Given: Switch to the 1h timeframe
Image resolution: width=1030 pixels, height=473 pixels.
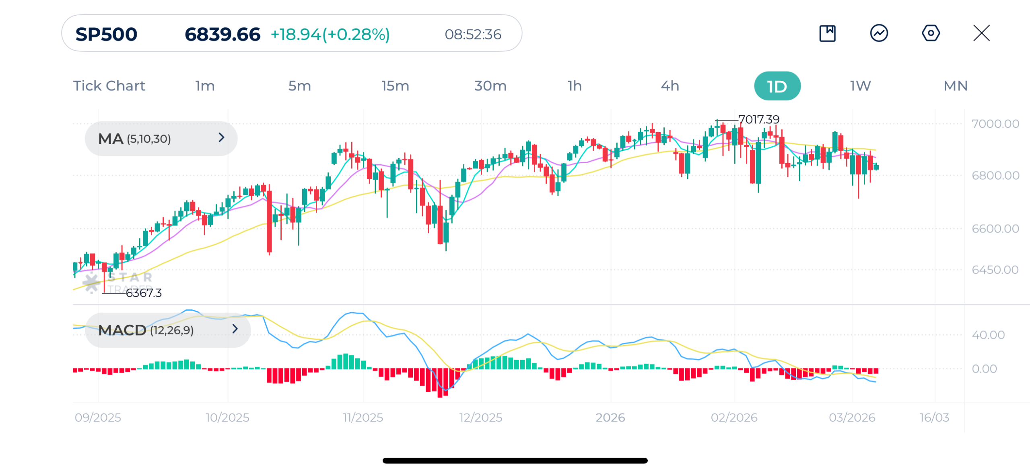Looking at the screenshot, I should [x=575, y=86].
